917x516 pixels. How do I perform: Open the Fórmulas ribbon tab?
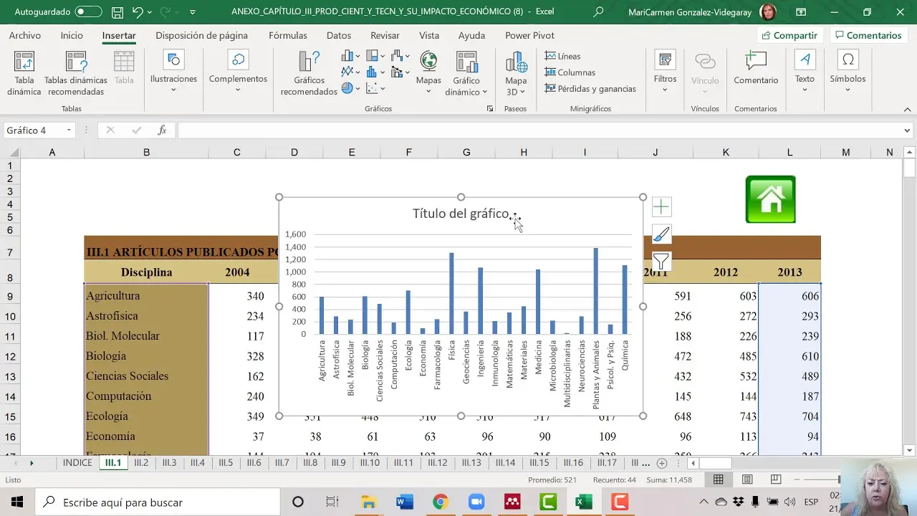(x=287, y=35)
